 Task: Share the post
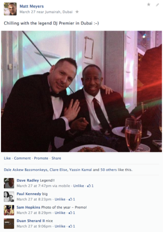pos(56,158)
